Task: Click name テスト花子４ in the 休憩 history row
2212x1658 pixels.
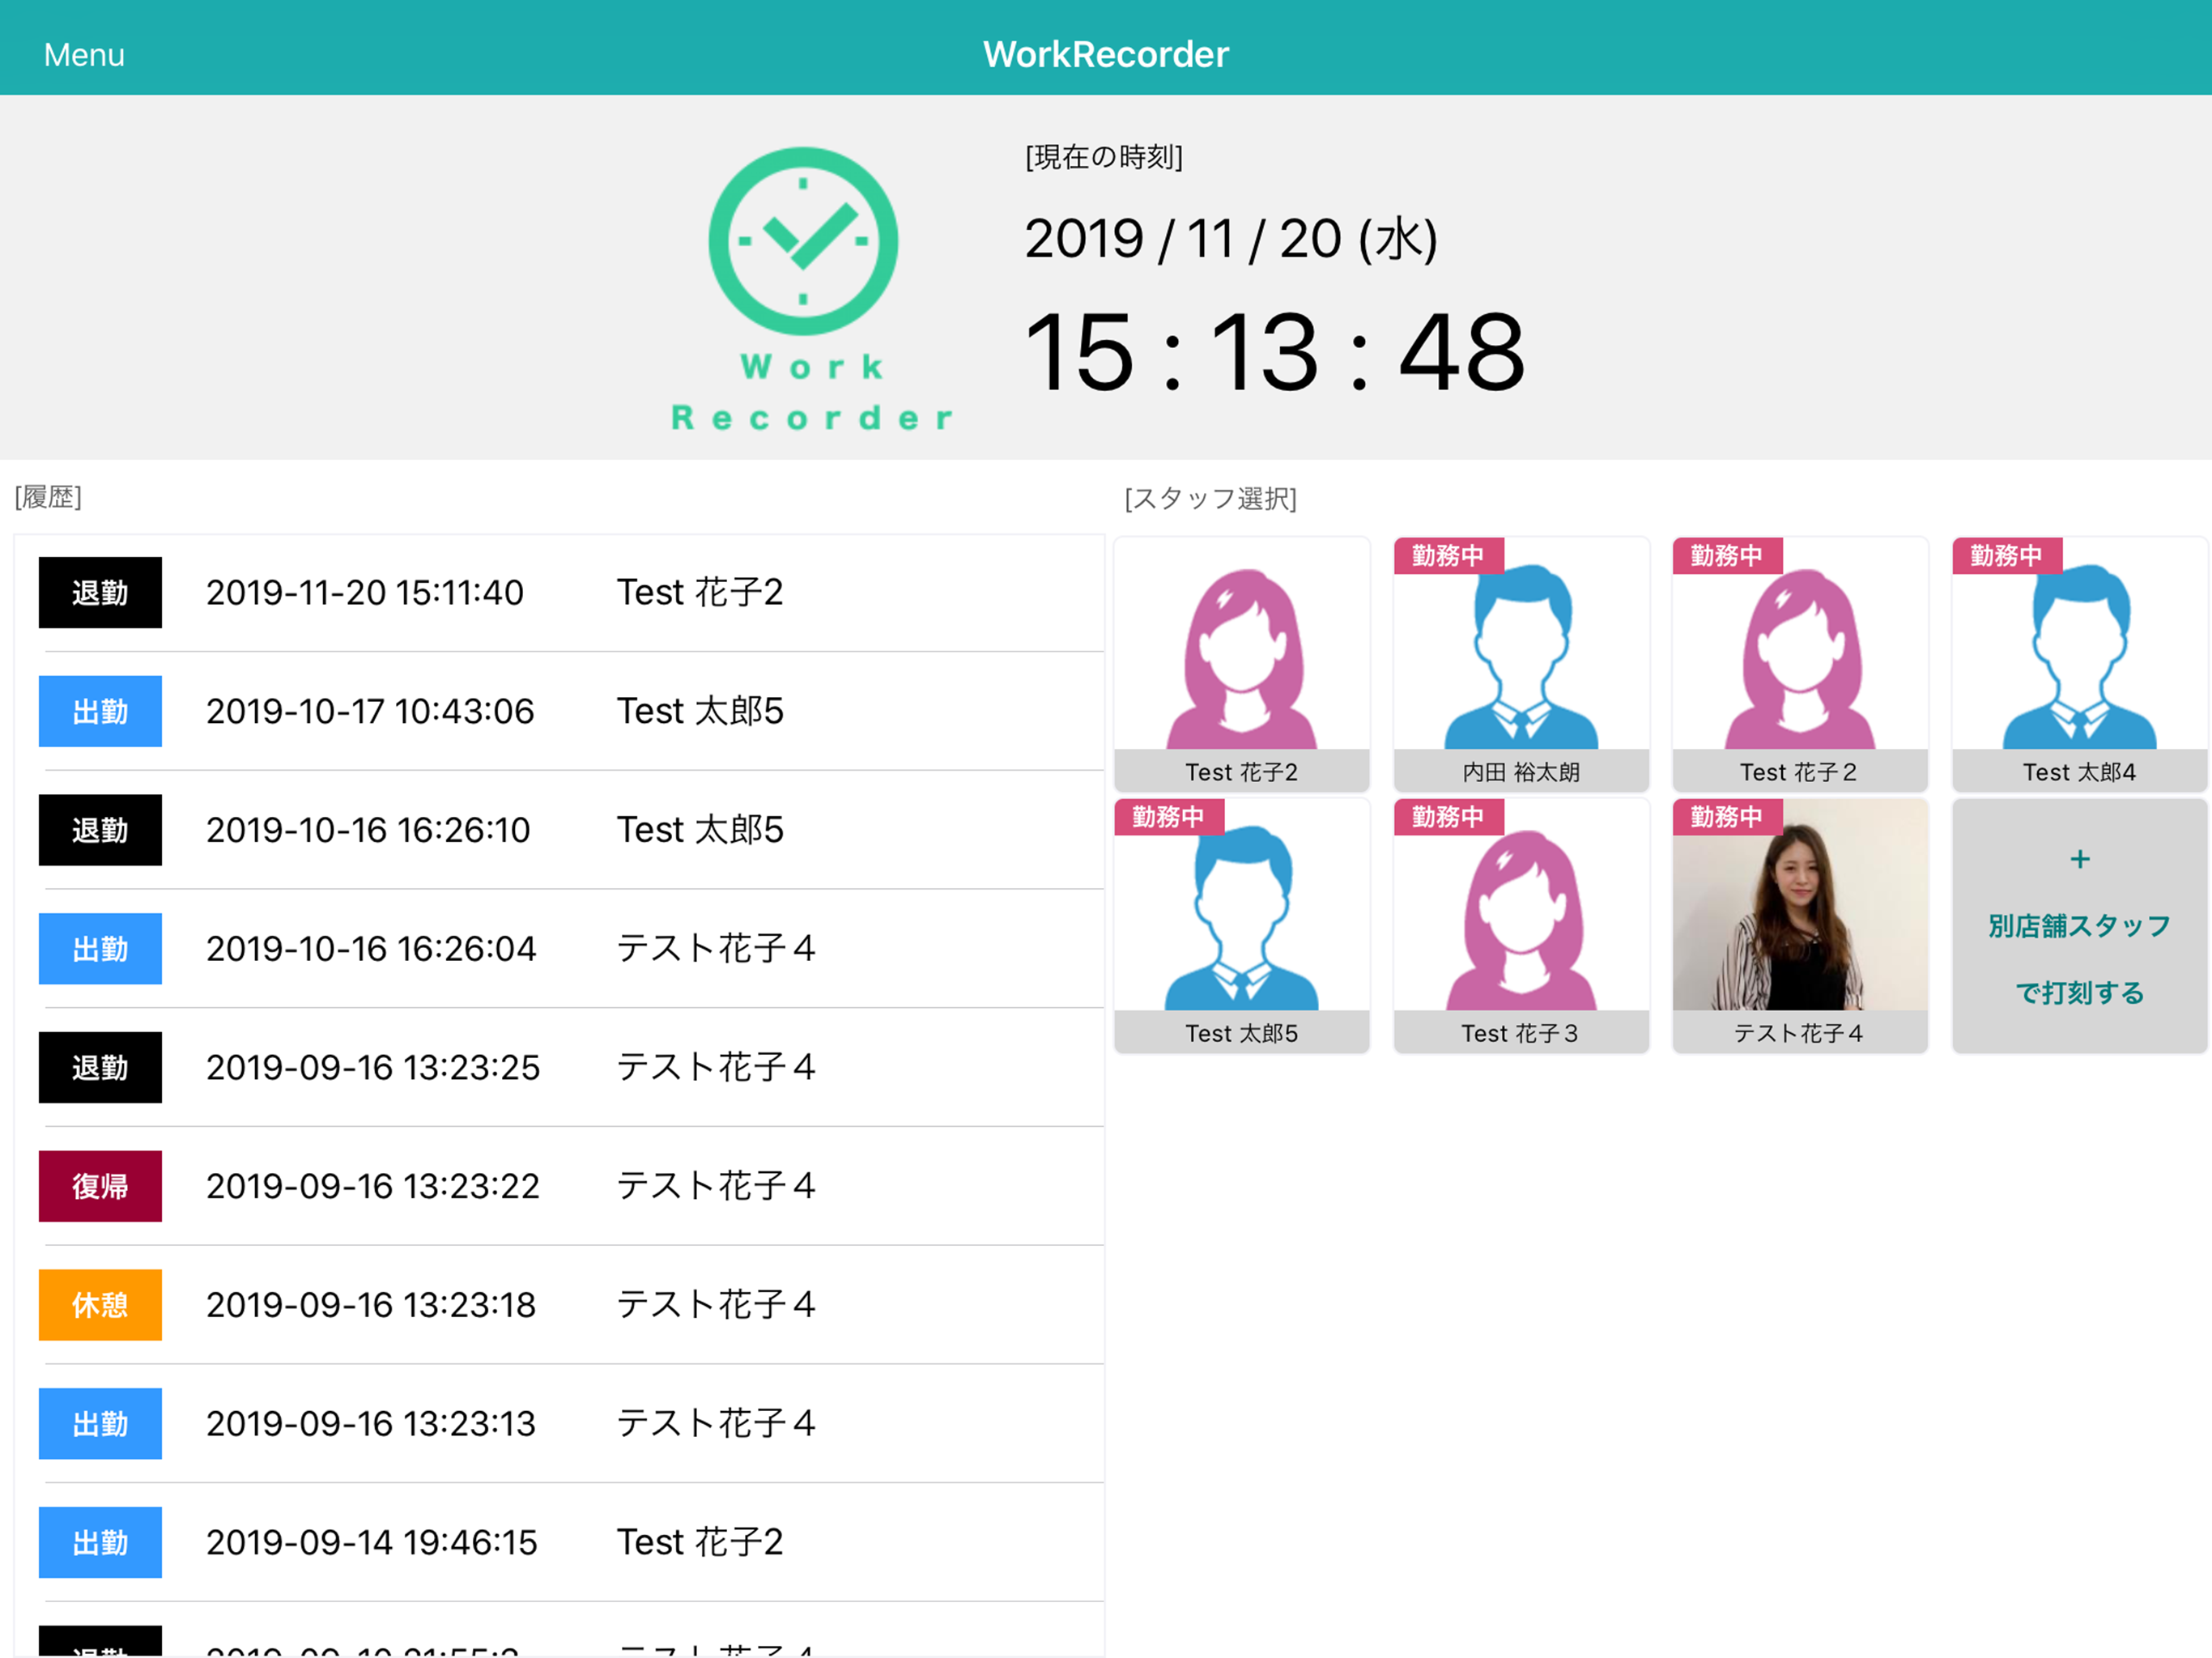Action: click(717, 1305)
